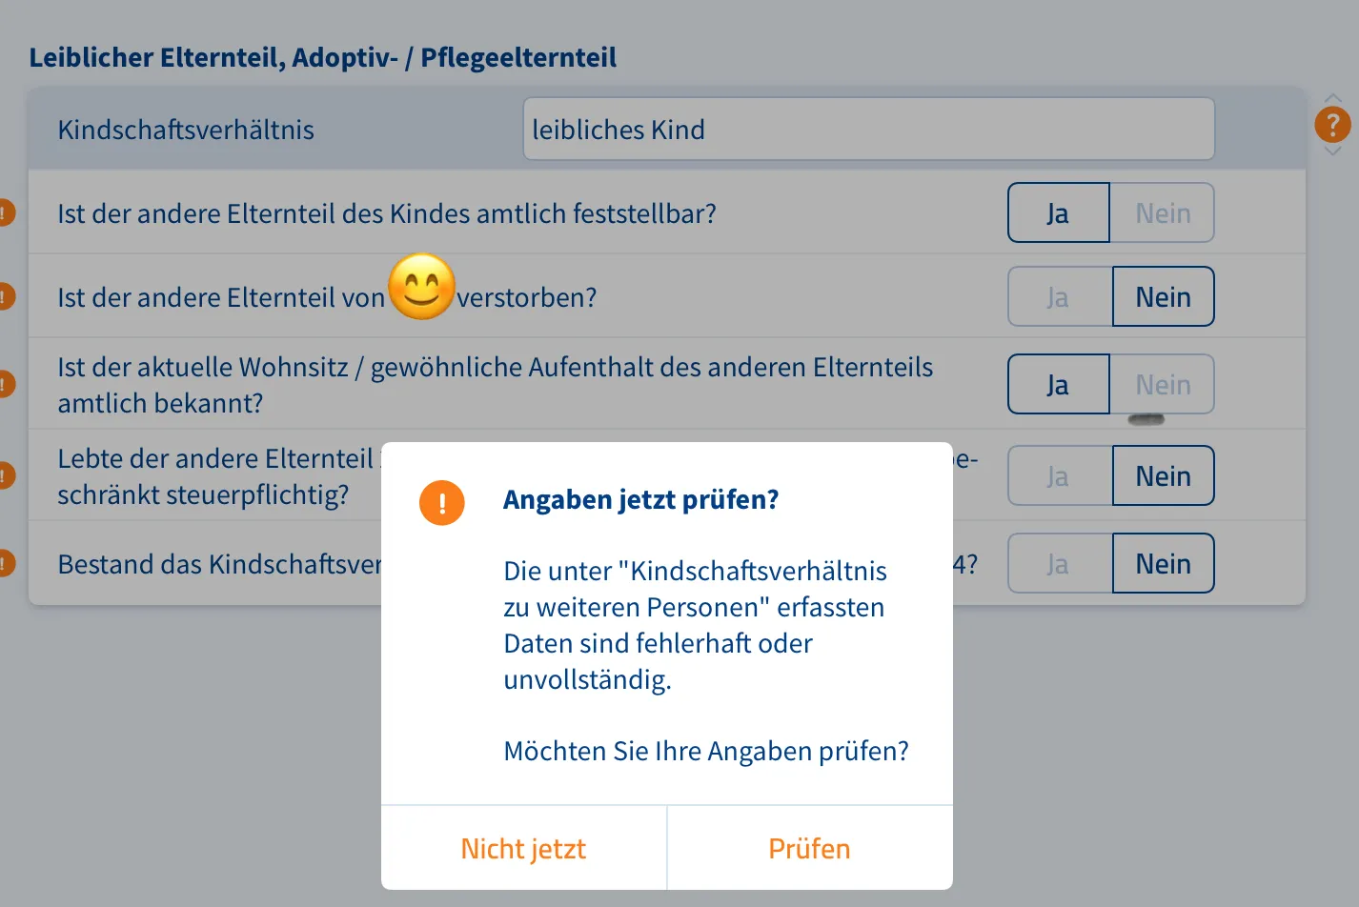Click warning icon beside 'Wohnsitz amtlich bekannt' question

pyautogui.click(x=5, y=384)
